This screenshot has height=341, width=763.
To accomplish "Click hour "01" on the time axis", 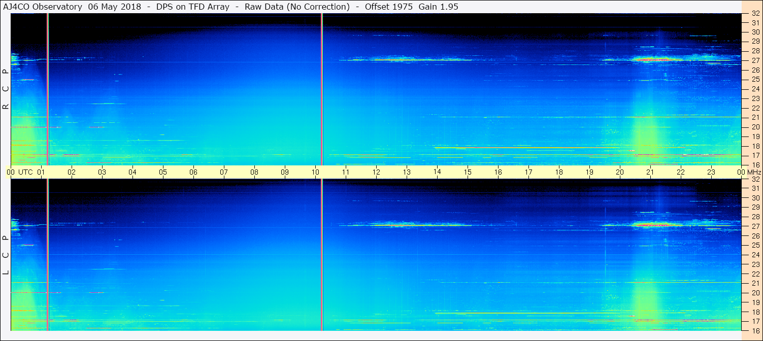I will (41, 172).
